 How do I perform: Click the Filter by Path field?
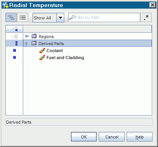(104, 17)
